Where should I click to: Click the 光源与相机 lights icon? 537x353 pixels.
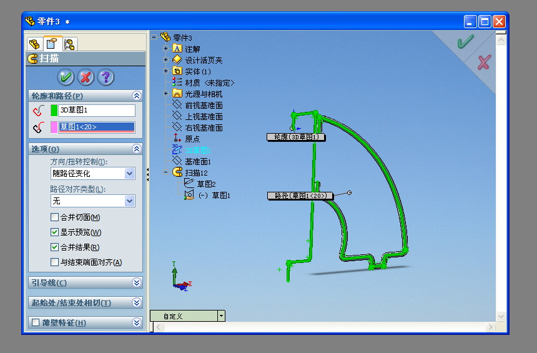(x=177, y=94)
